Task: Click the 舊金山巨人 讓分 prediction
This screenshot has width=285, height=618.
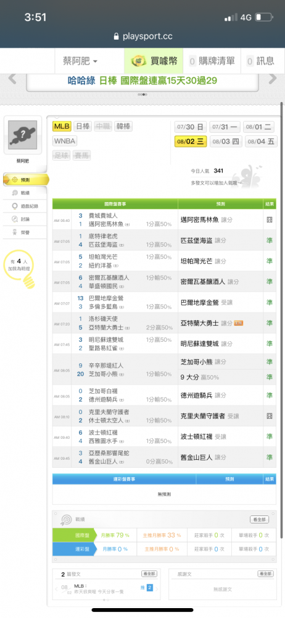Action: click(204, 457)
